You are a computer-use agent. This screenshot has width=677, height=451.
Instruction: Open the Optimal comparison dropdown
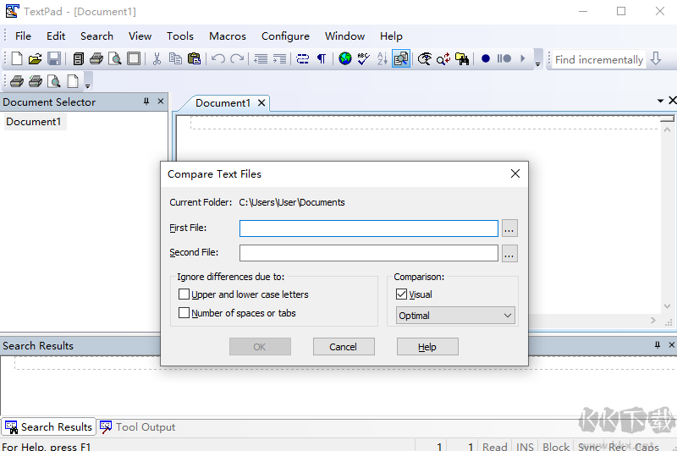pyautogui.click(x=455, y=316)
